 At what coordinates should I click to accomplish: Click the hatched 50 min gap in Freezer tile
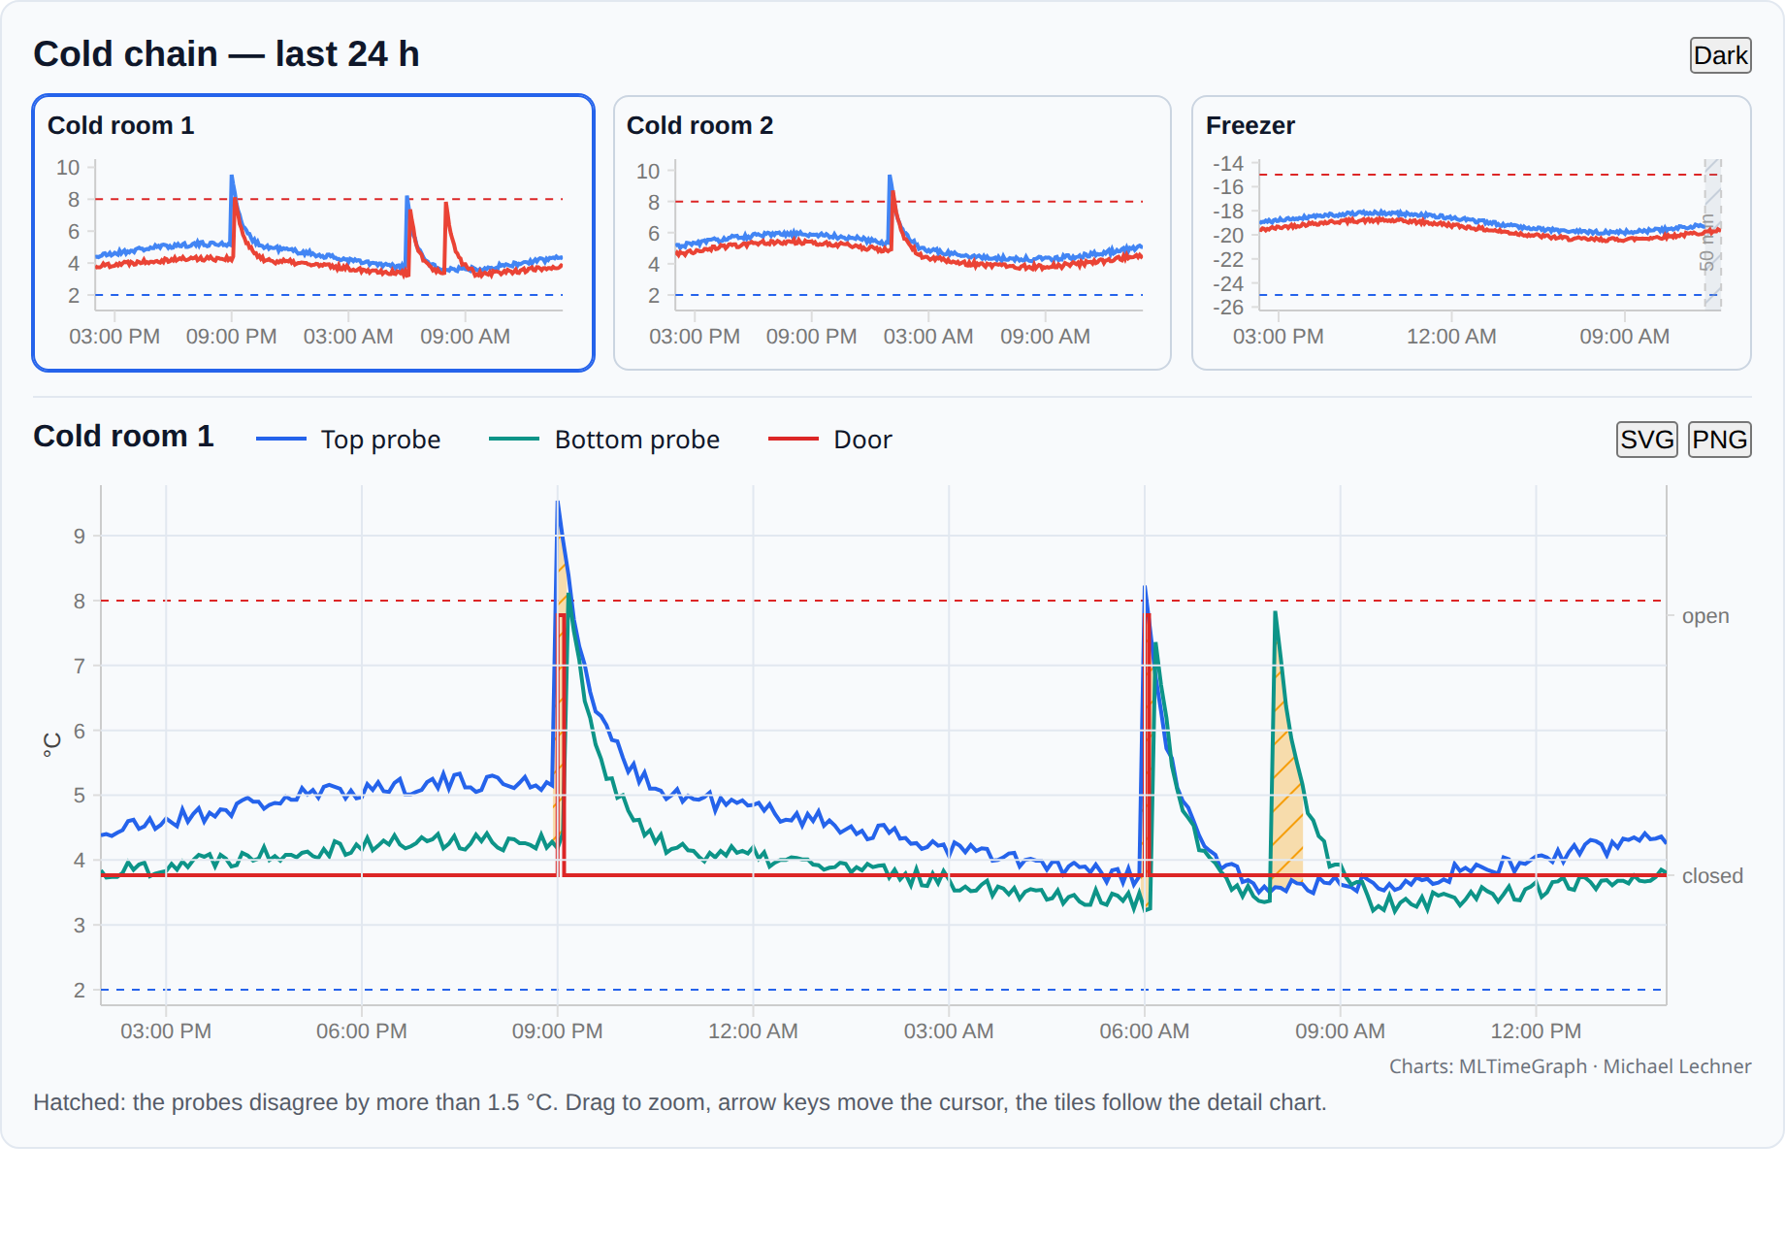coord(1712,234)
